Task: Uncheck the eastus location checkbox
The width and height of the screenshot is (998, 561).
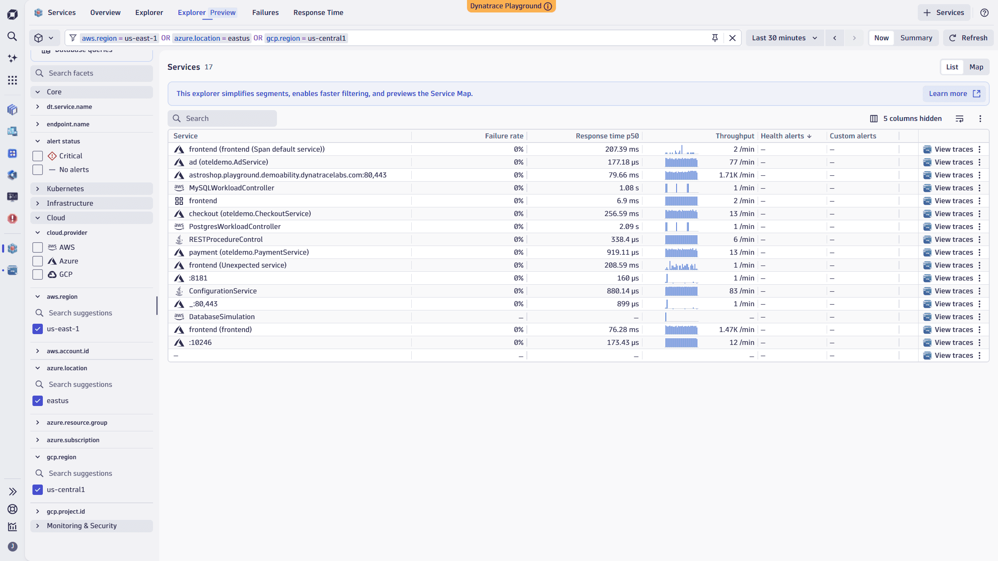Action: [x=38, y=401]
